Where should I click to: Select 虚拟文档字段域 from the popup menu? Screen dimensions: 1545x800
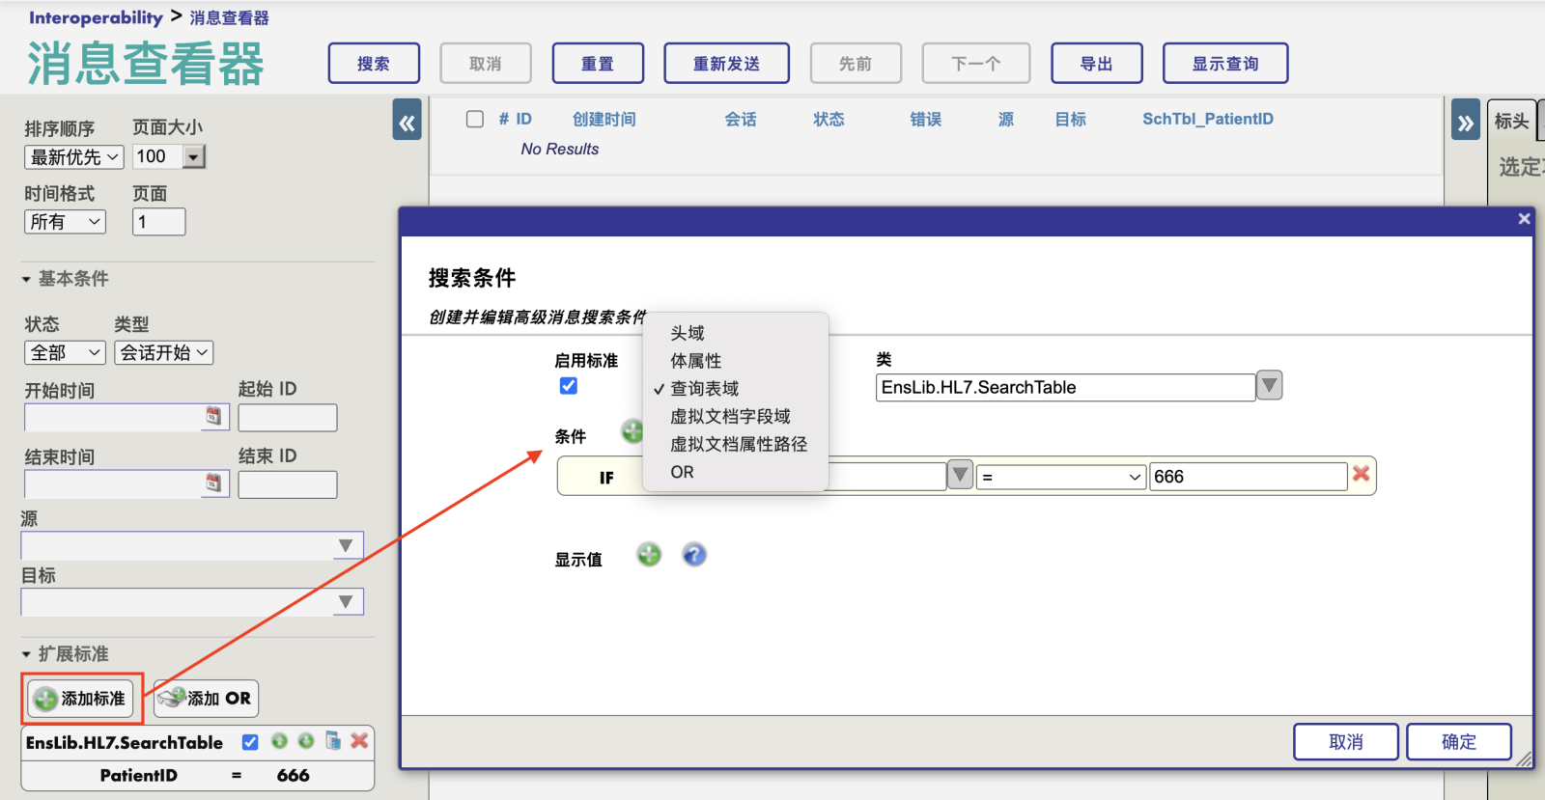tap(730, 417)
